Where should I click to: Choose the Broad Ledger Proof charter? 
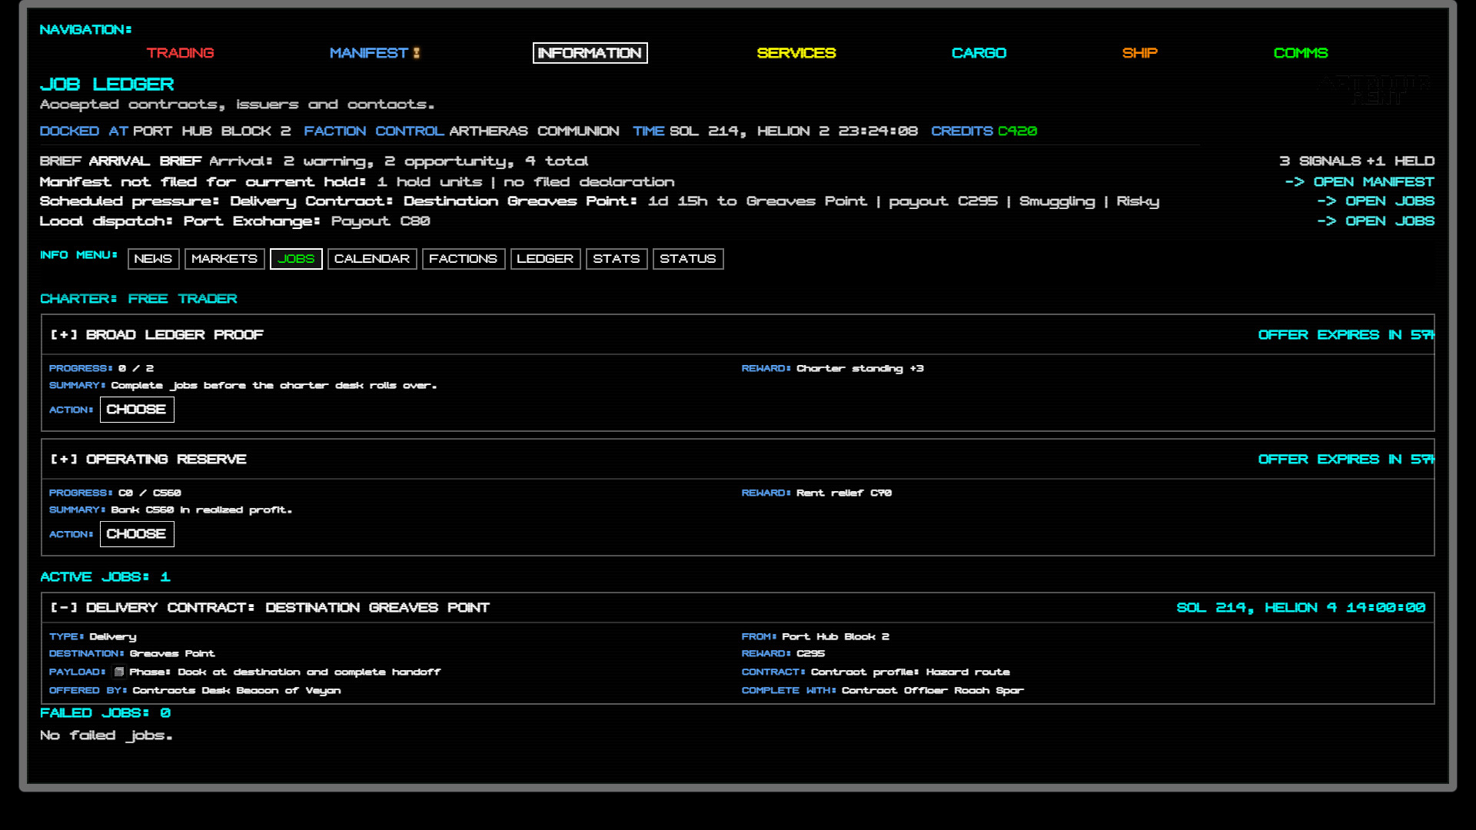pyautogui.click(x=137, y=410)
